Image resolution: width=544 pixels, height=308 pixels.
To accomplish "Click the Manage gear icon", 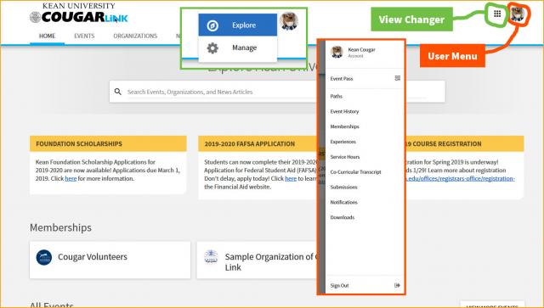I will 212,48.
